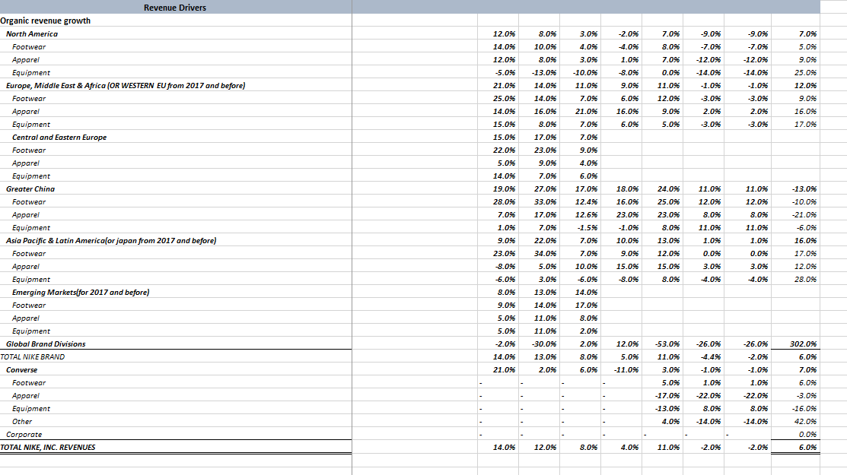Select the -1.5% Greater China Equipment cell
The image size is (847, 475).
[580, 227]
